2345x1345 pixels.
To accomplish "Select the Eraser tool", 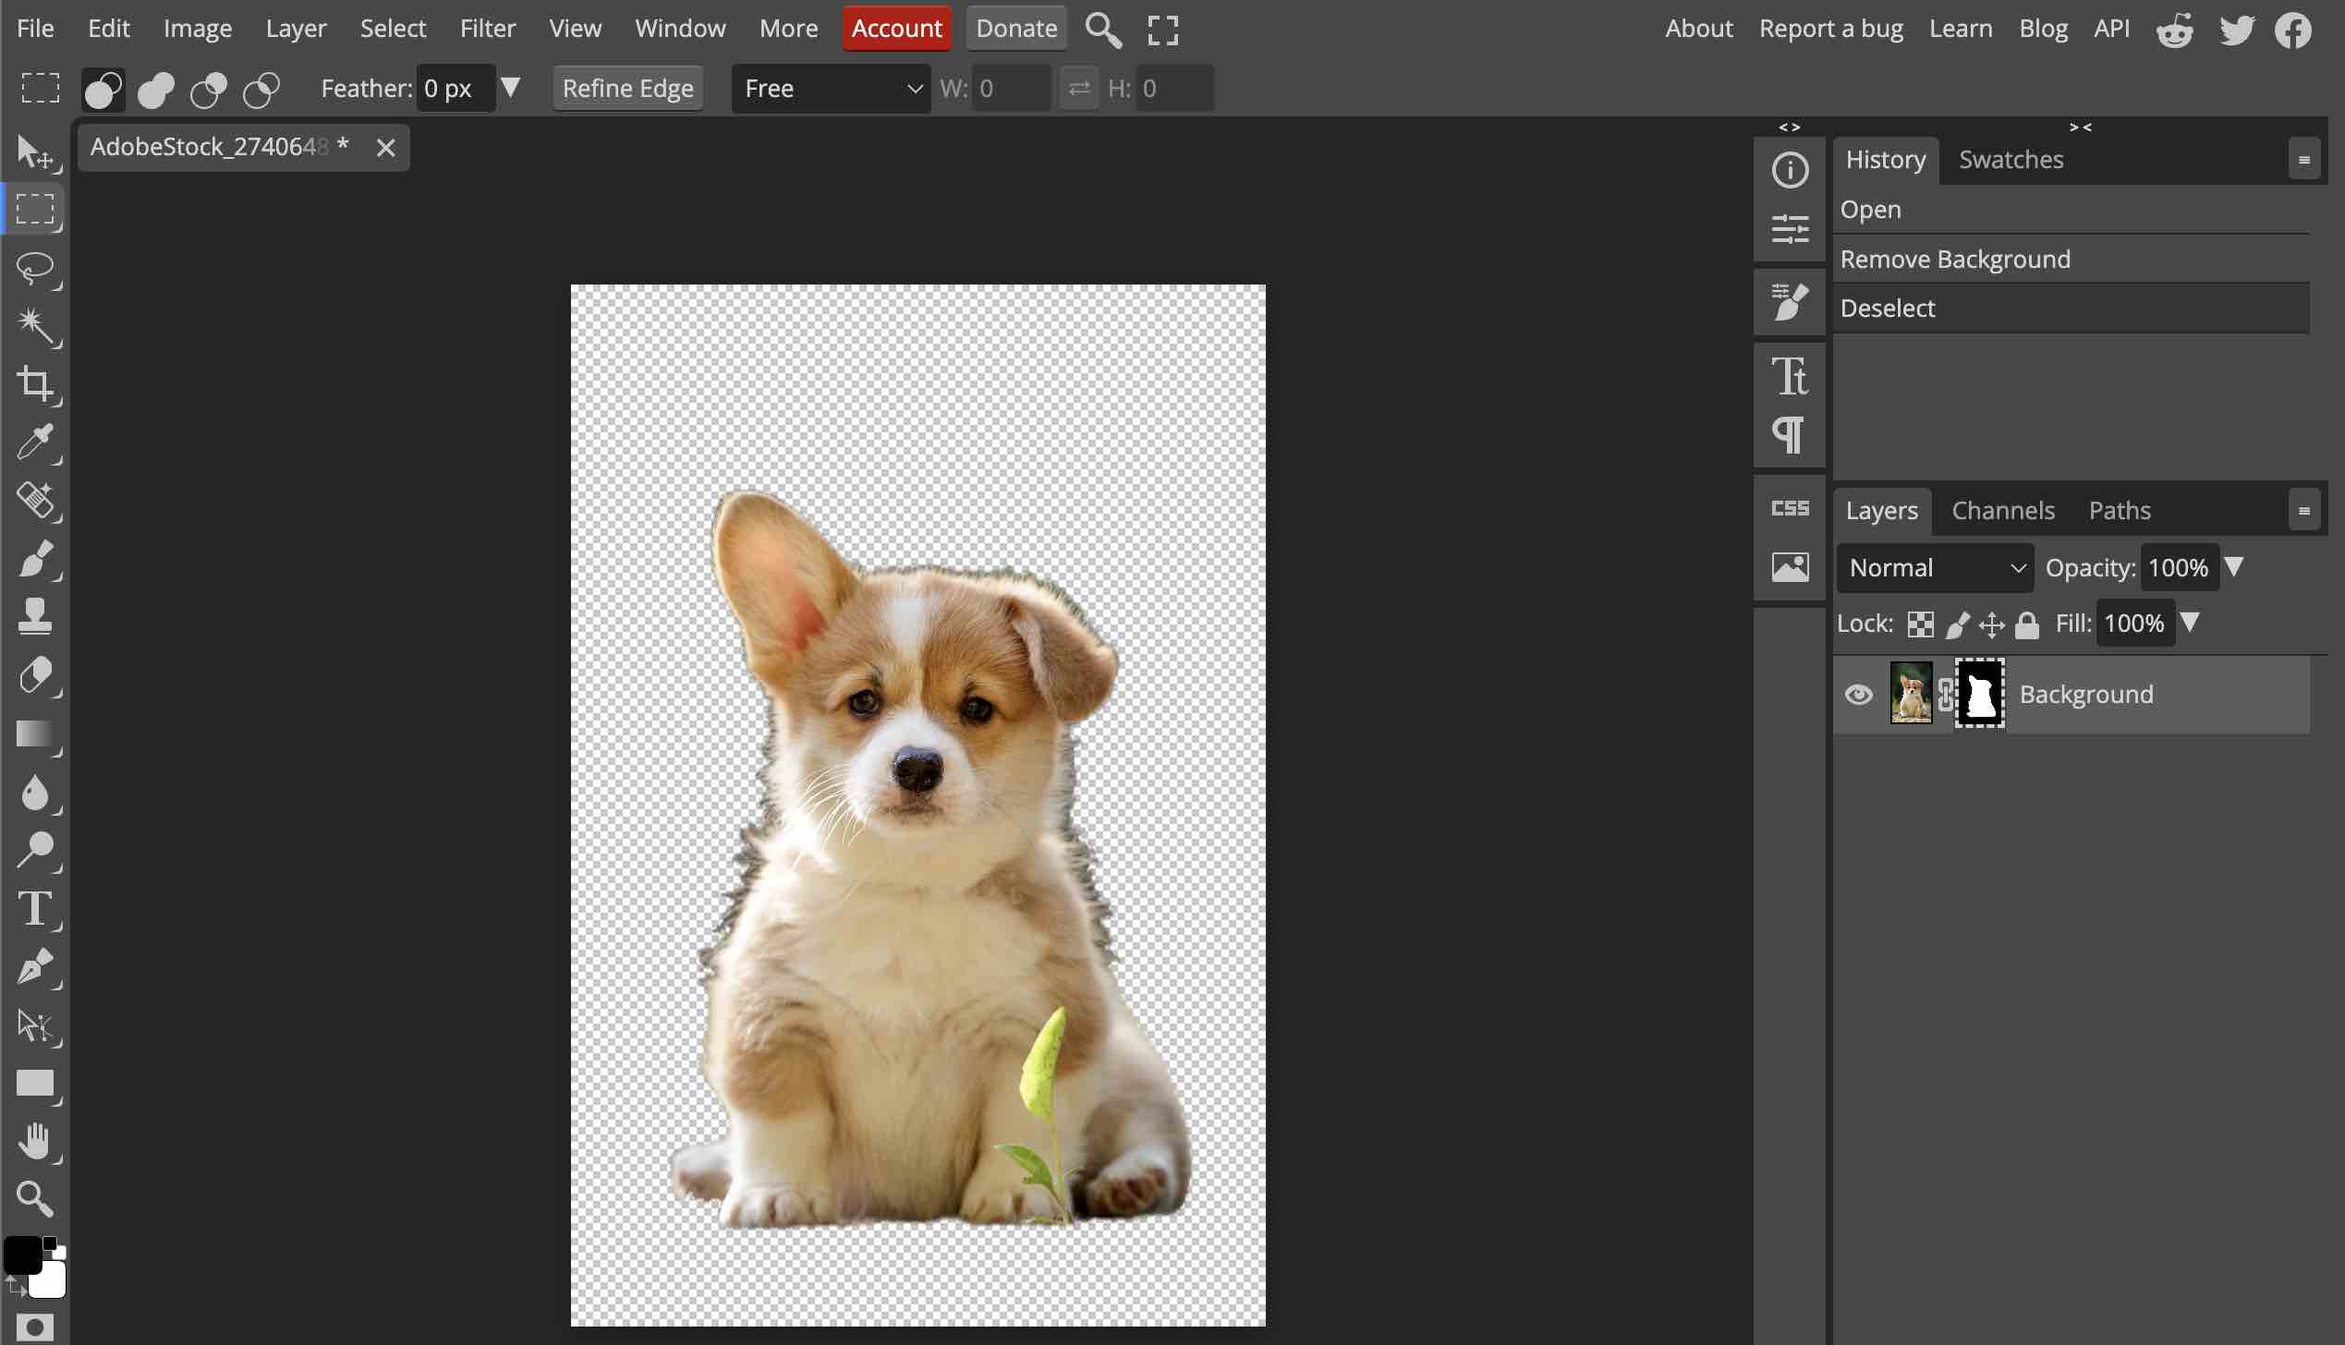I will (35, 675).
